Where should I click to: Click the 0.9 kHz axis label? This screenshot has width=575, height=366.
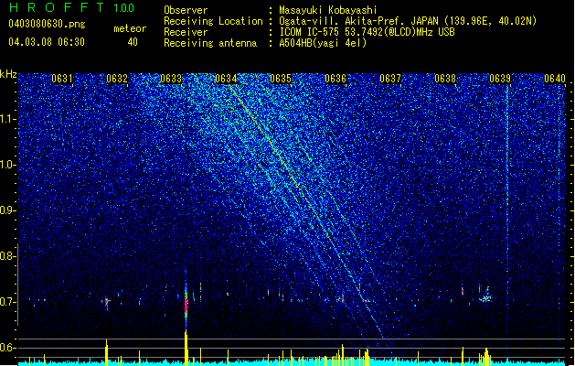click(7, 210)
